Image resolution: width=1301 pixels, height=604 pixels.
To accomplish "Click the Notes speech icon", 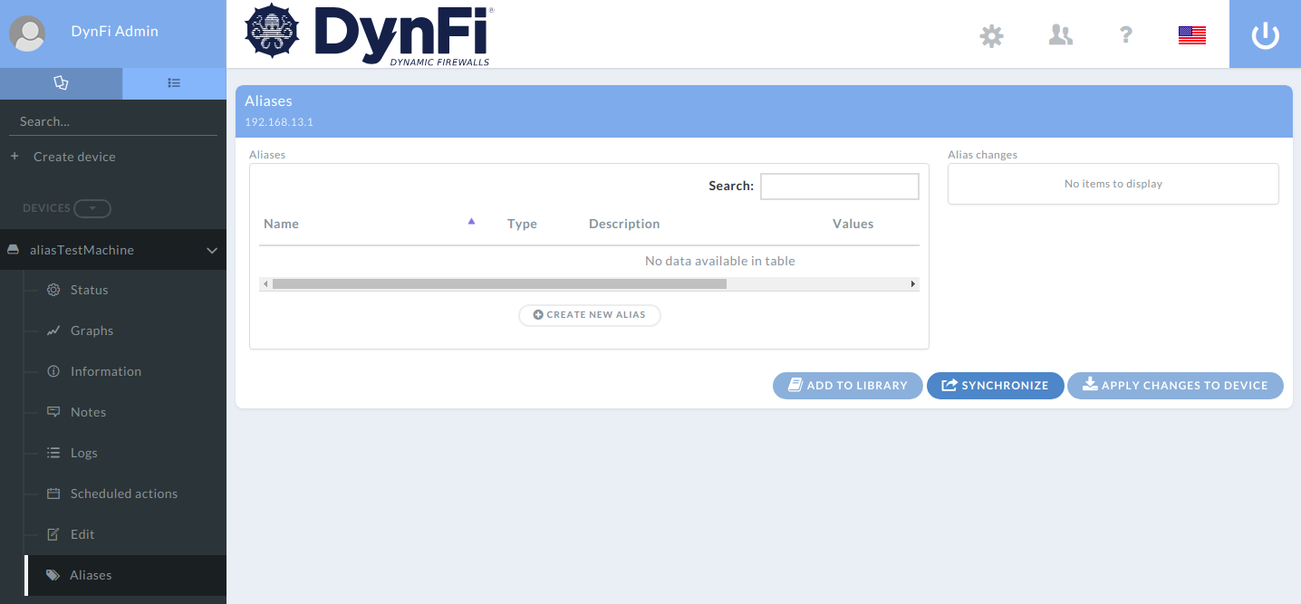I will click(53, 412).
